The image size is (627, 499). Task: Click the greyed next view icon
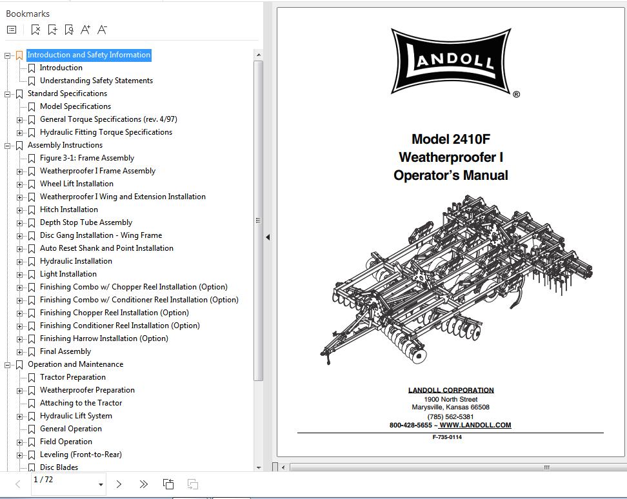[193, 484]
